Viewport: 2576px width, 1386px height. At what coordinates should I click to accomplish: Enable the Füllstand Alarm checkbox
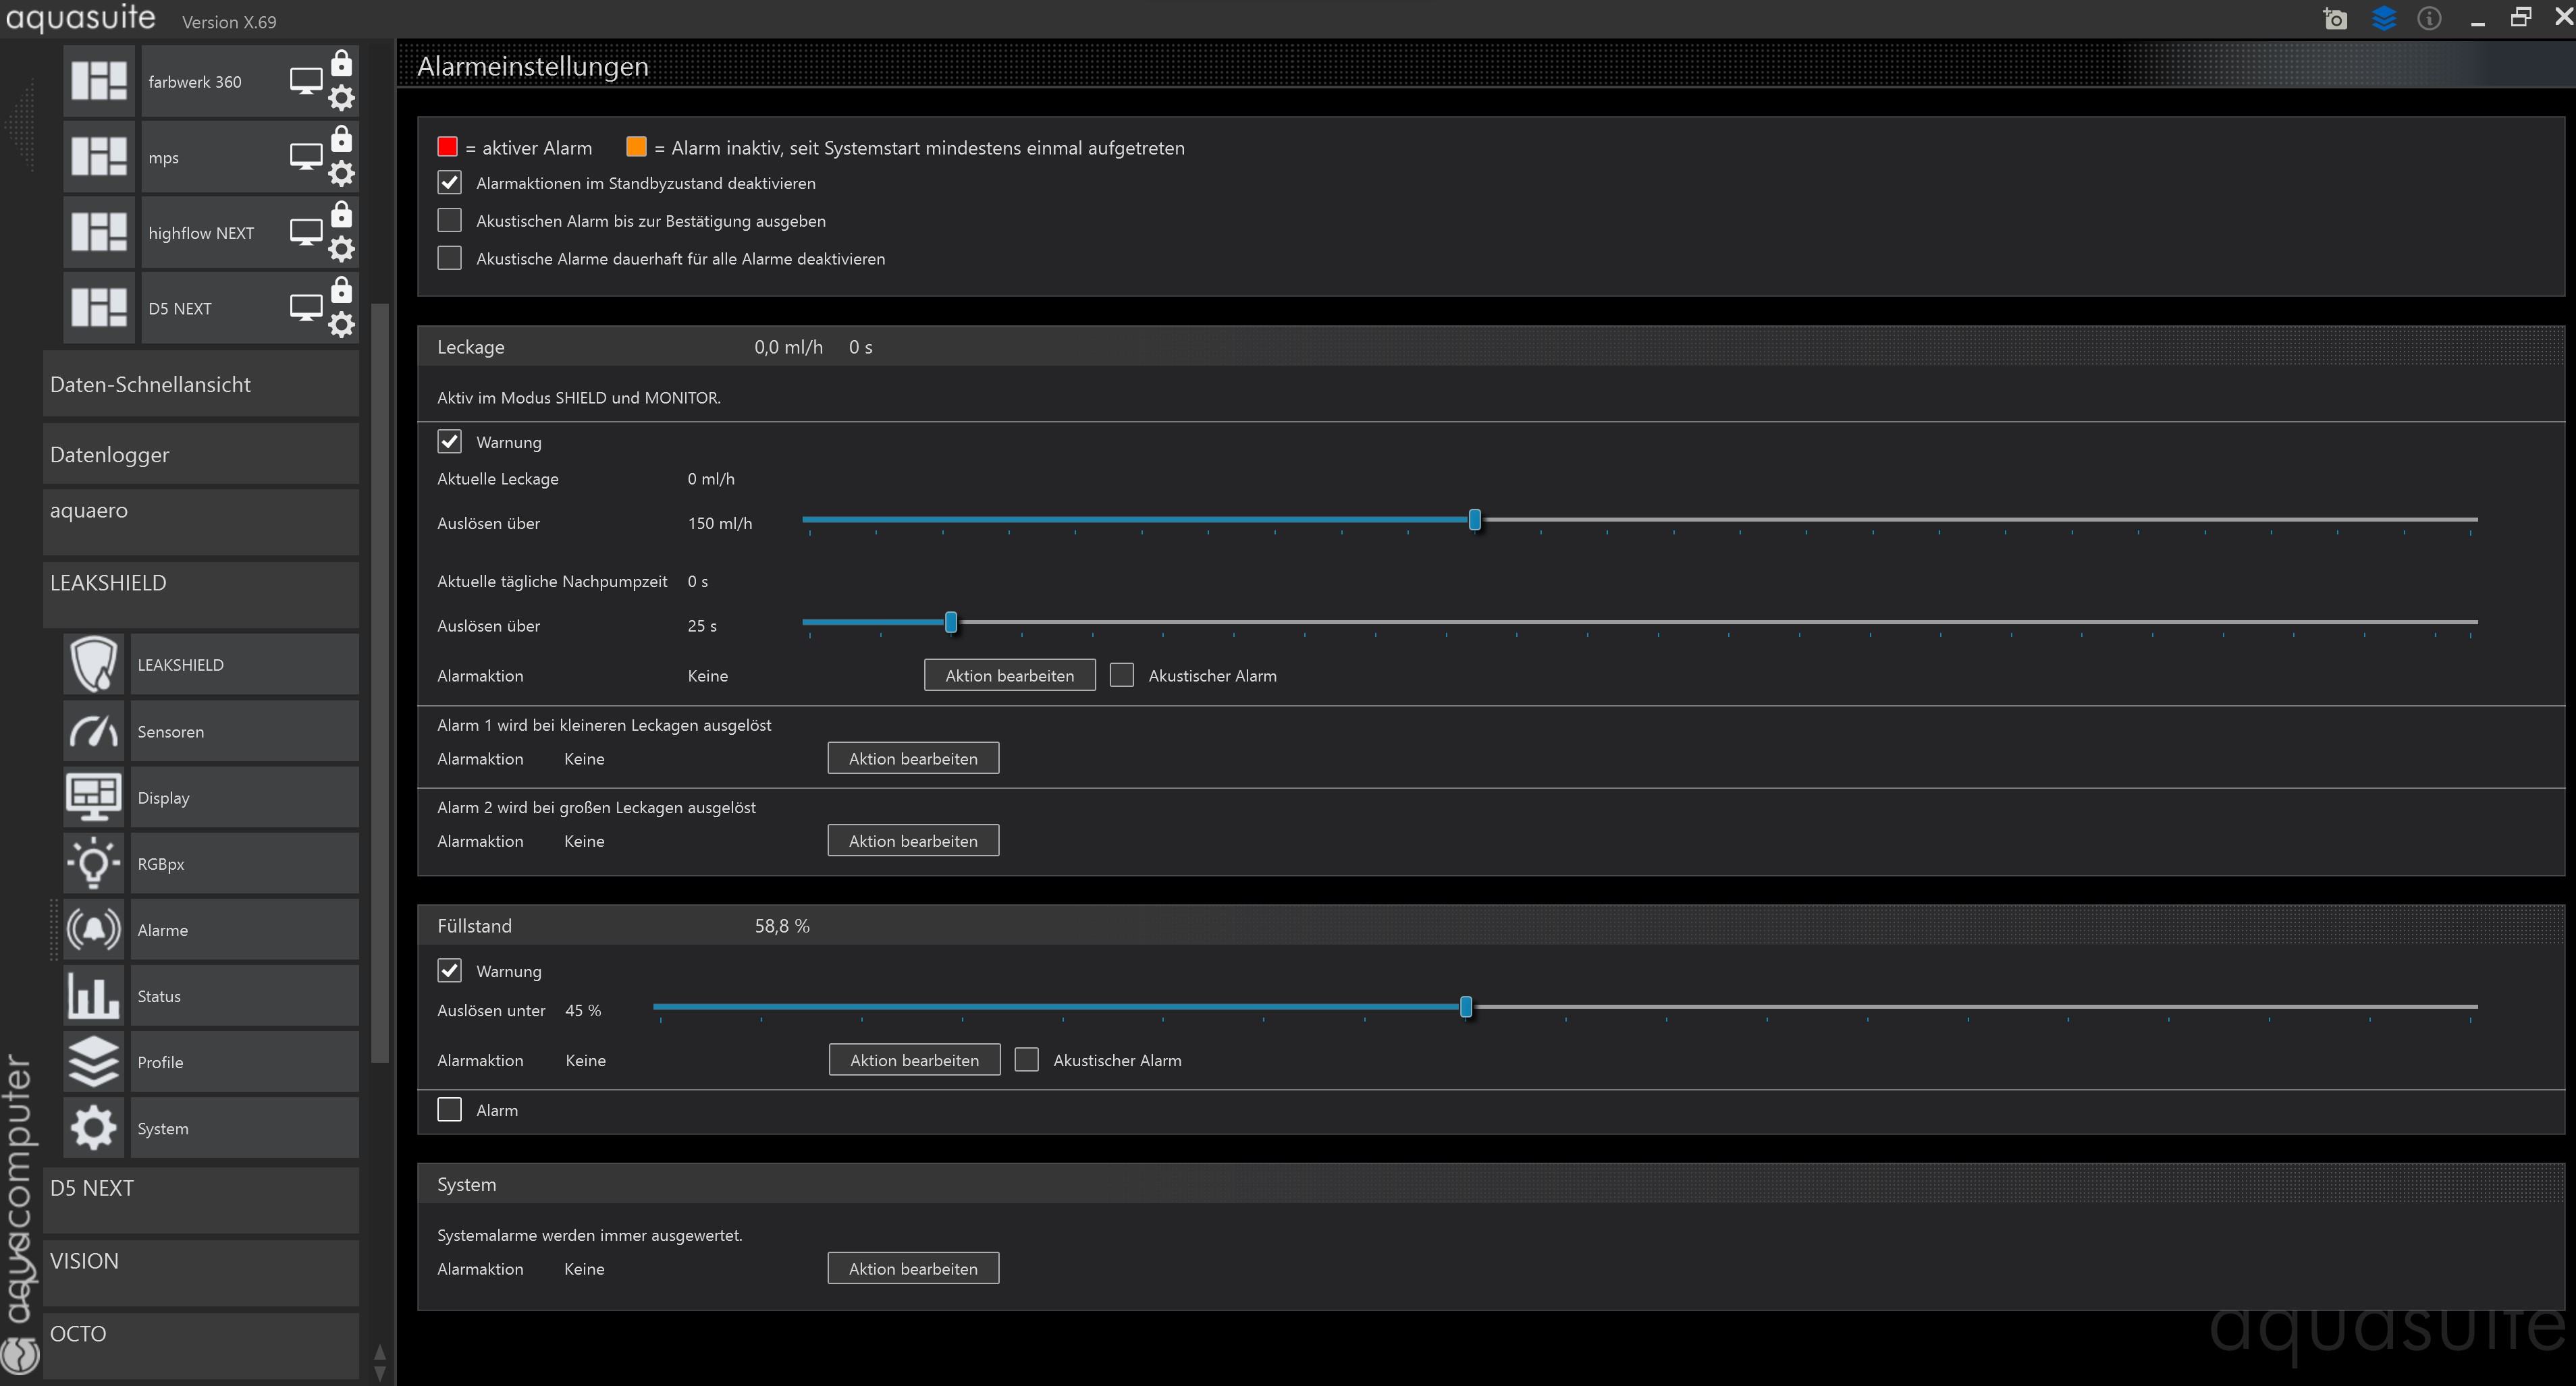(450, 1109)
